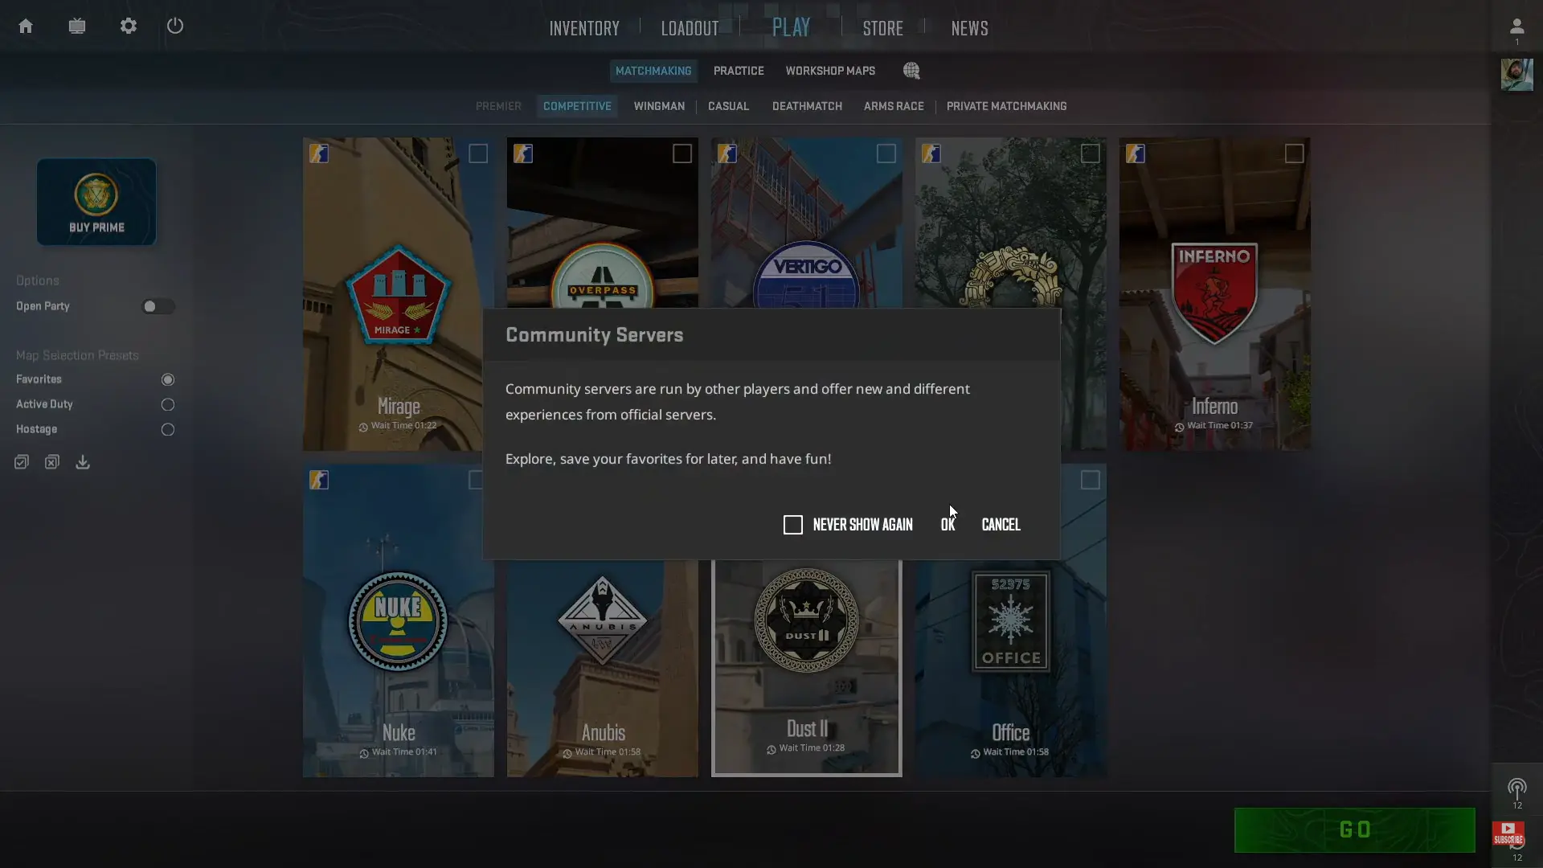The width and height of the screenshot is (1543, 868).
Task: Check the Inferno map checkbox
Action: pyautogui.click(x=1295, y=154)
